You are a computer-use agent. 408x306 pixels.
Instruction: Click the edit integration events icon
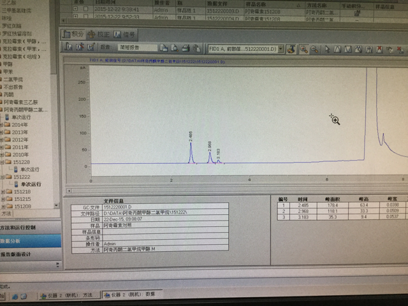click(x=91, y=47)
